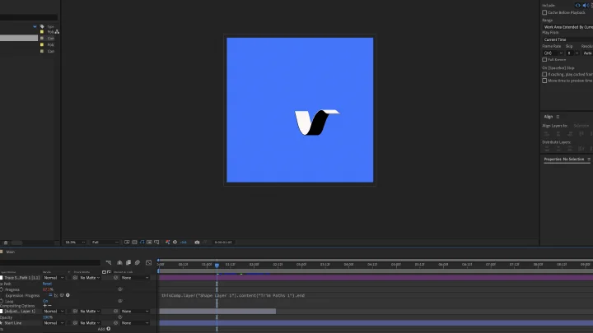Viewport: 593px width, 333px height.
Task: Select [Adjust... Layer 1] layer row
Action: click(x=20, y=312)
